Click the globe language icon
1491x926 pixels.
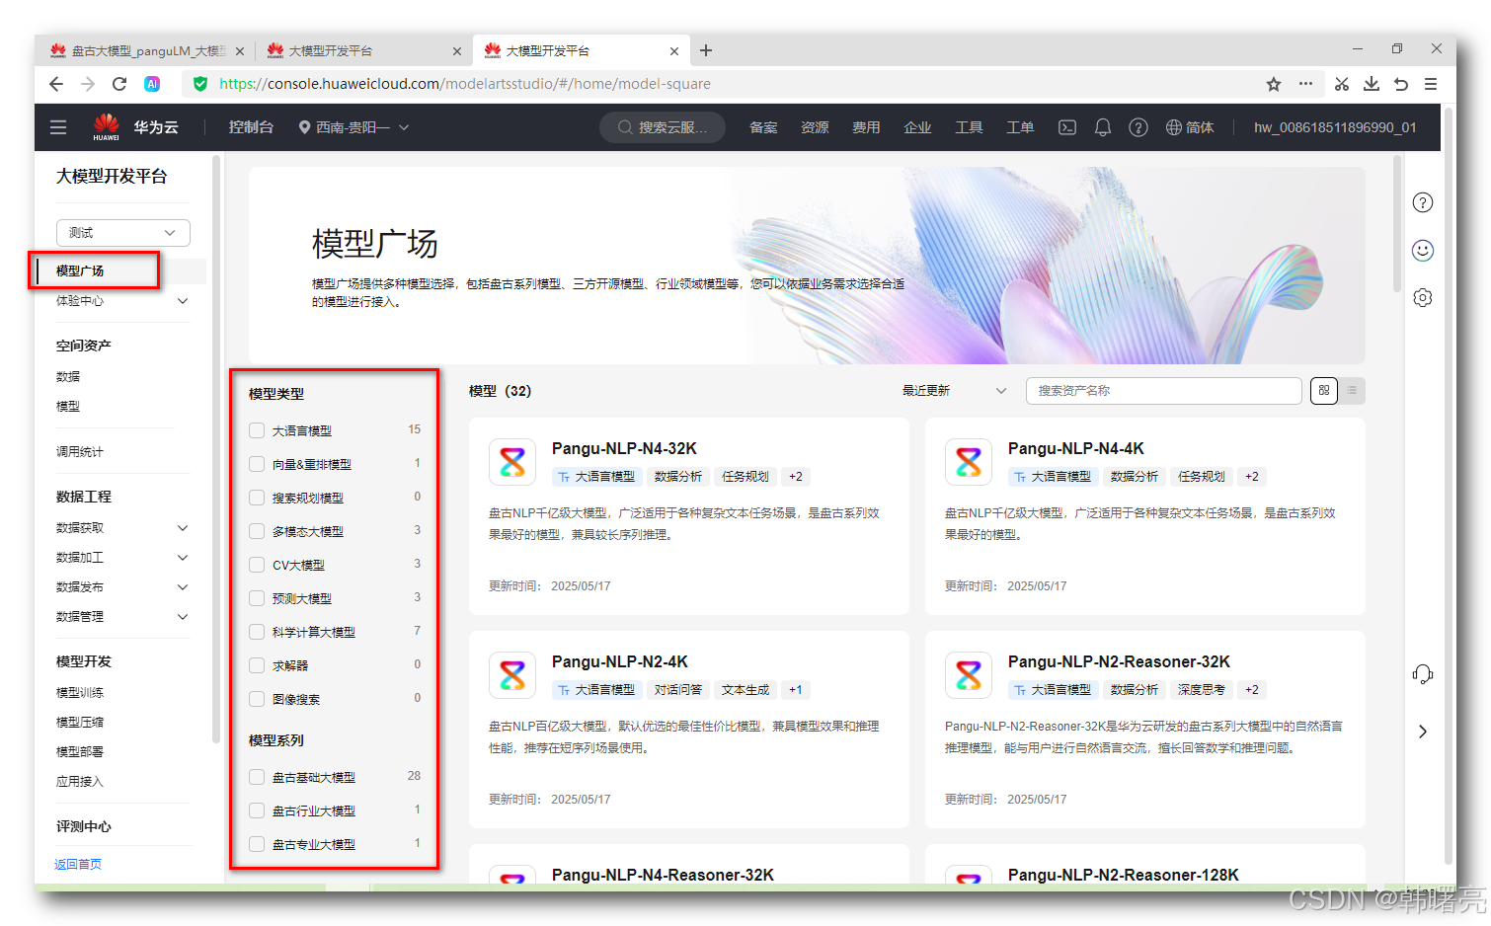1174,127
